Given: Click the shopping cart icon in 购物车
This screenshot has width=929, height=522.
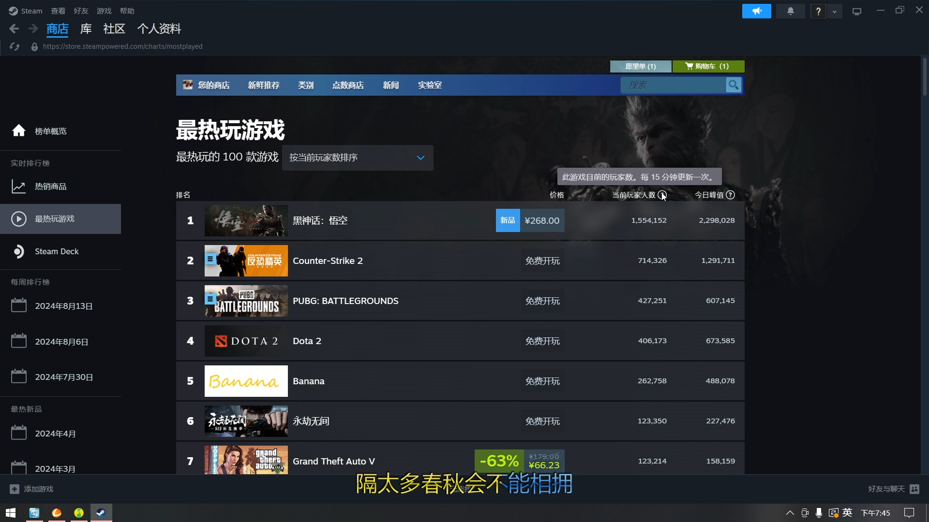Looking at the screenshot, I should tap(689, 66).
